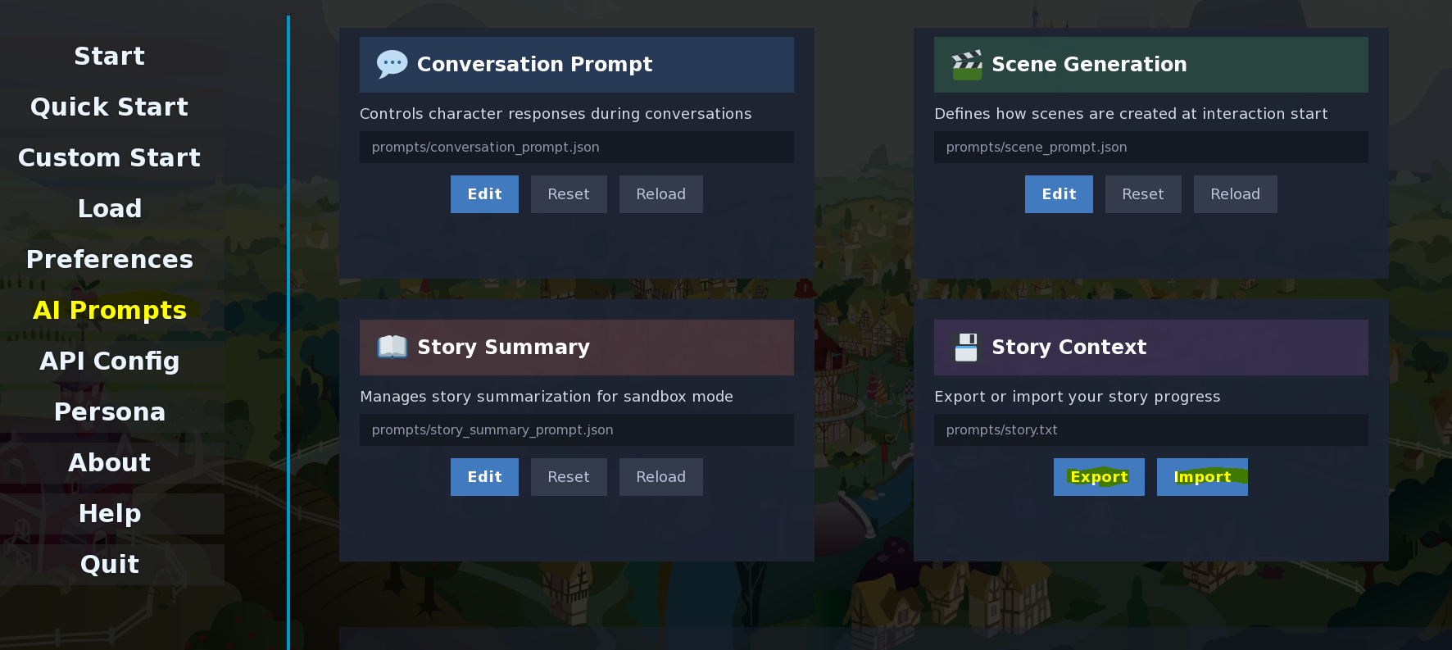
Task: Open the Start menu item
Action: coord(110,56)
